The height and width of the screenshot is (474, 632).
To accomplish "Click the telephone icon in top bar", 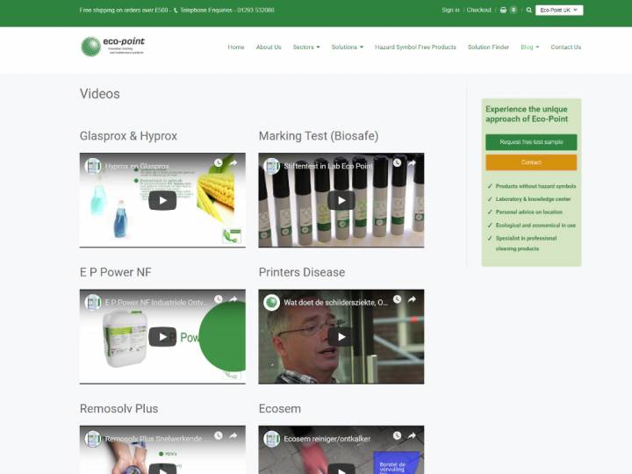I will [x=176, y=11].
